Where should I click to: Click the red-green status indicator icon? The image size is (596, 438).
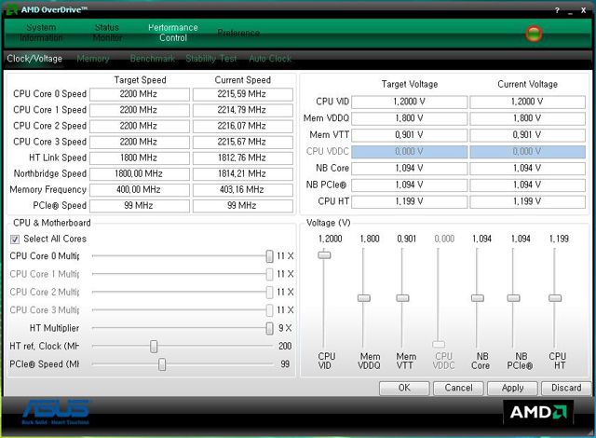534,34
